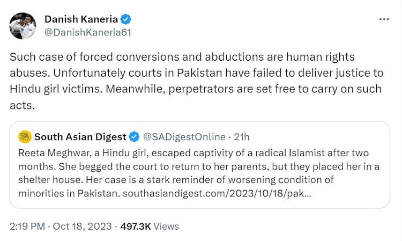The height and width of the screenshot is (241, 402).
Task: Click the 2:19 PM post time
Action: (27, 227)
